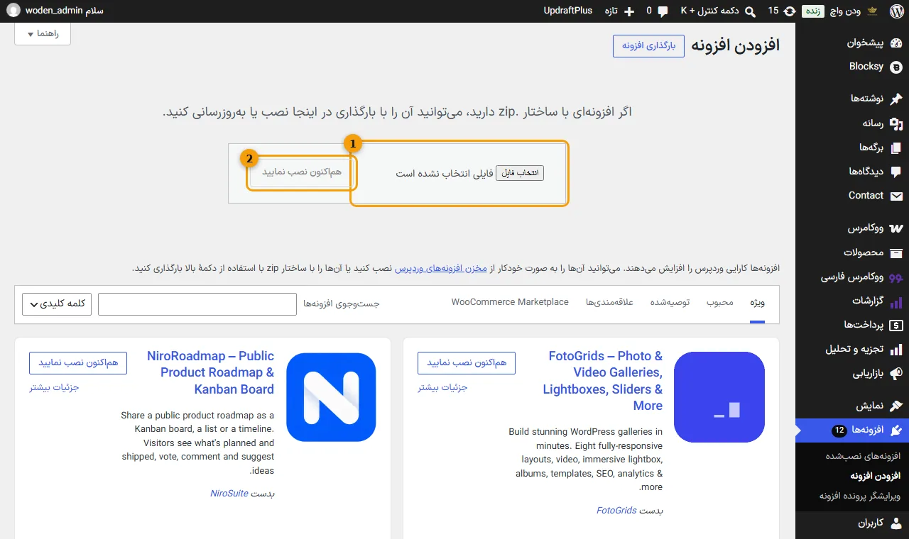Open UpdraftPlus in the admin bar
The width and height of the screenshot is (909, 539).
coord(567,11)
